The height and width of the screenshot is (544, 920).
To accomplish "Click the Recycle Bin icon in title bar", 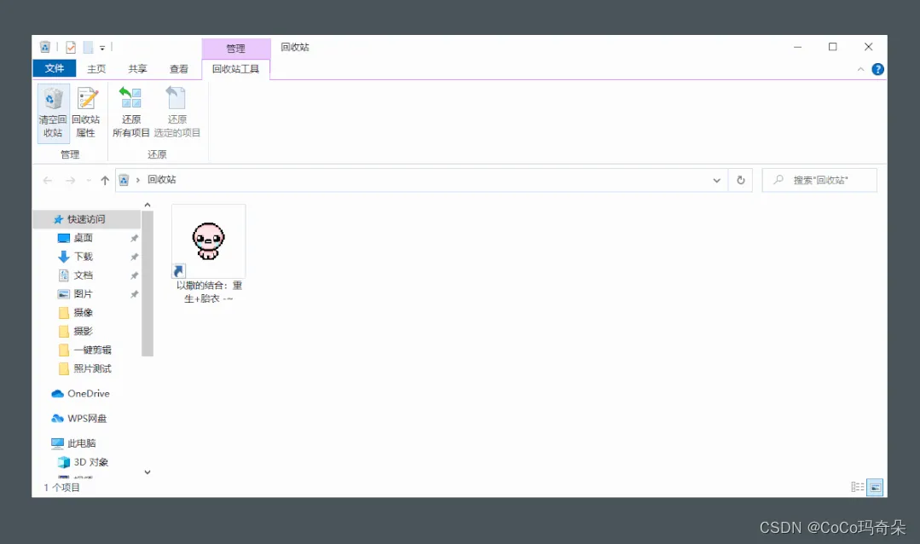I will (x=45, y=47).
